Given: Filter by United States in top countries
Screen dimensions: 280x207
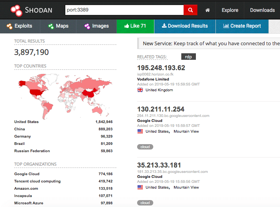Looking at the screenshot, I should click(27, 122).
